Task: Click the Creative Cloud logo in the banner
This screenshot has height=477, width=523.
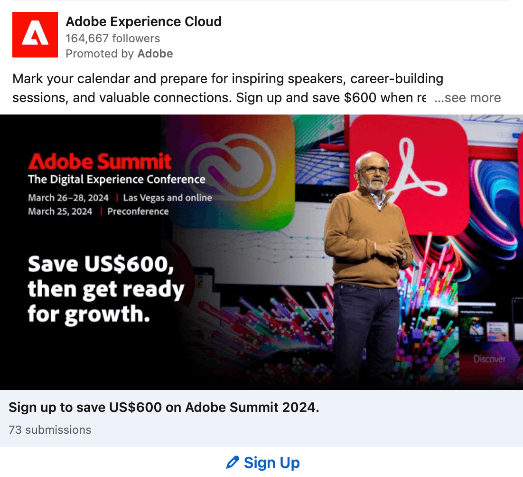Action: click(231, 167)
